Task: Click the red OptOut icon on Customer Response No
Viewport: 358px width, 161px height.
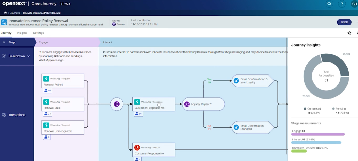Action: (x=137, y=147)
